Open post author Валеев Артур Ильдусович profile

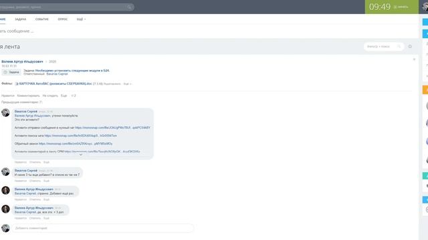coord(22,62)
